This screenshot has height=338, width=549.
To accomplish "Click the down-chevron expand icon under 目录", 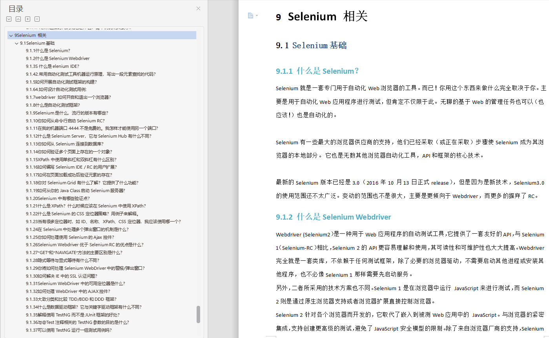I will [9, 19].
